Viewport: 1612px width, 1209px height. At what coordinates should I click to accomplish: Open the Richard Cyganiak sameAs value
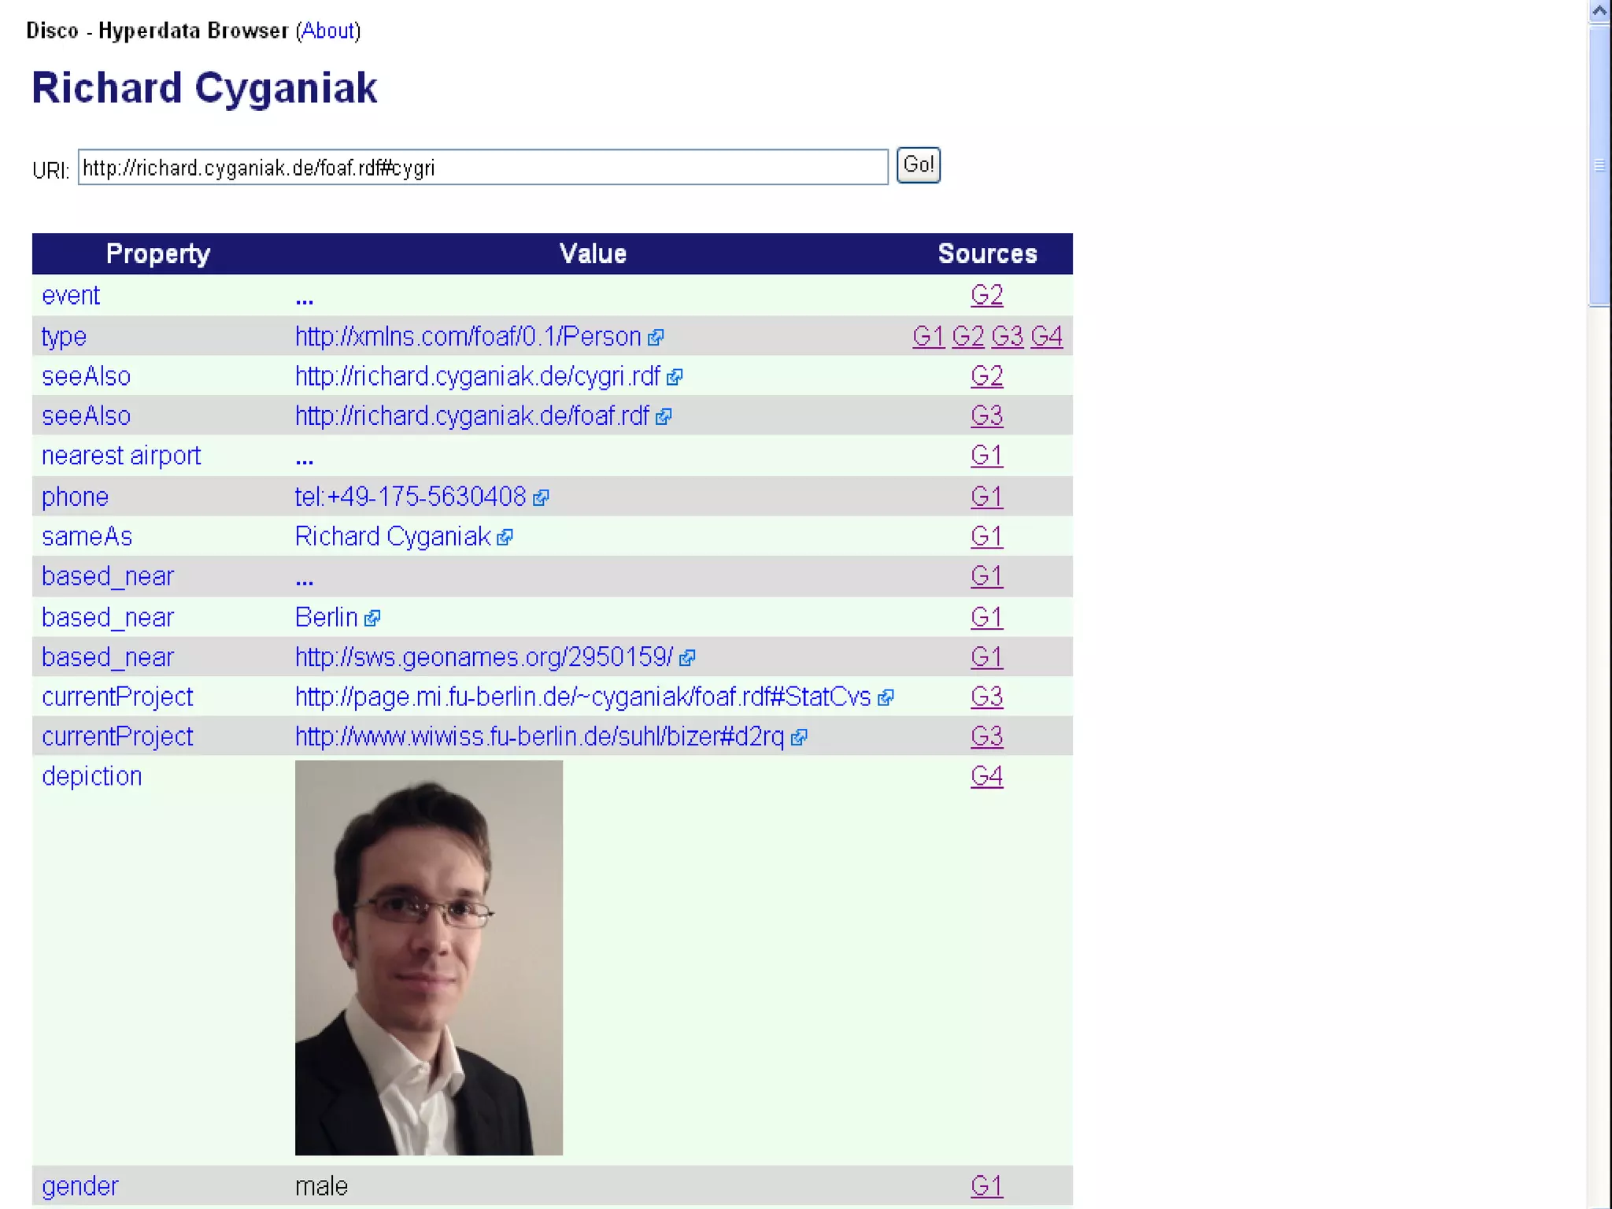pyautogui.click(x=393, y=537)
